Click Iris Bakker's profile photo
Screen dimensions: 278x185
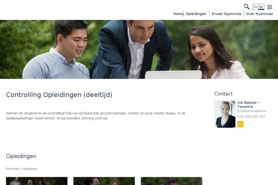coord(225,114)
